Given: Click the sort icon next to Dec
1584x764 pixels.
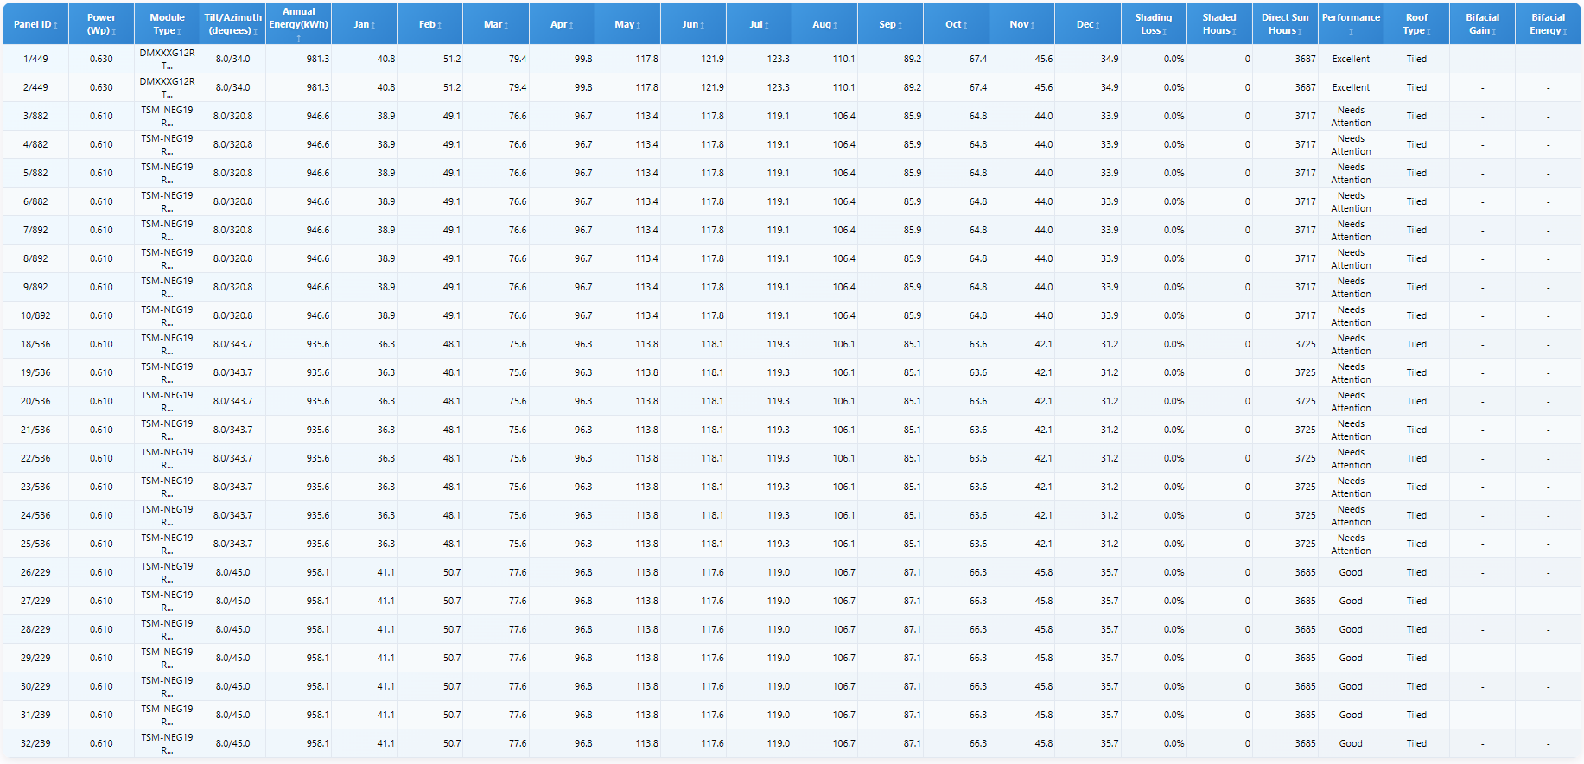Looking at the screenshot, I should tap(1097, 26).
